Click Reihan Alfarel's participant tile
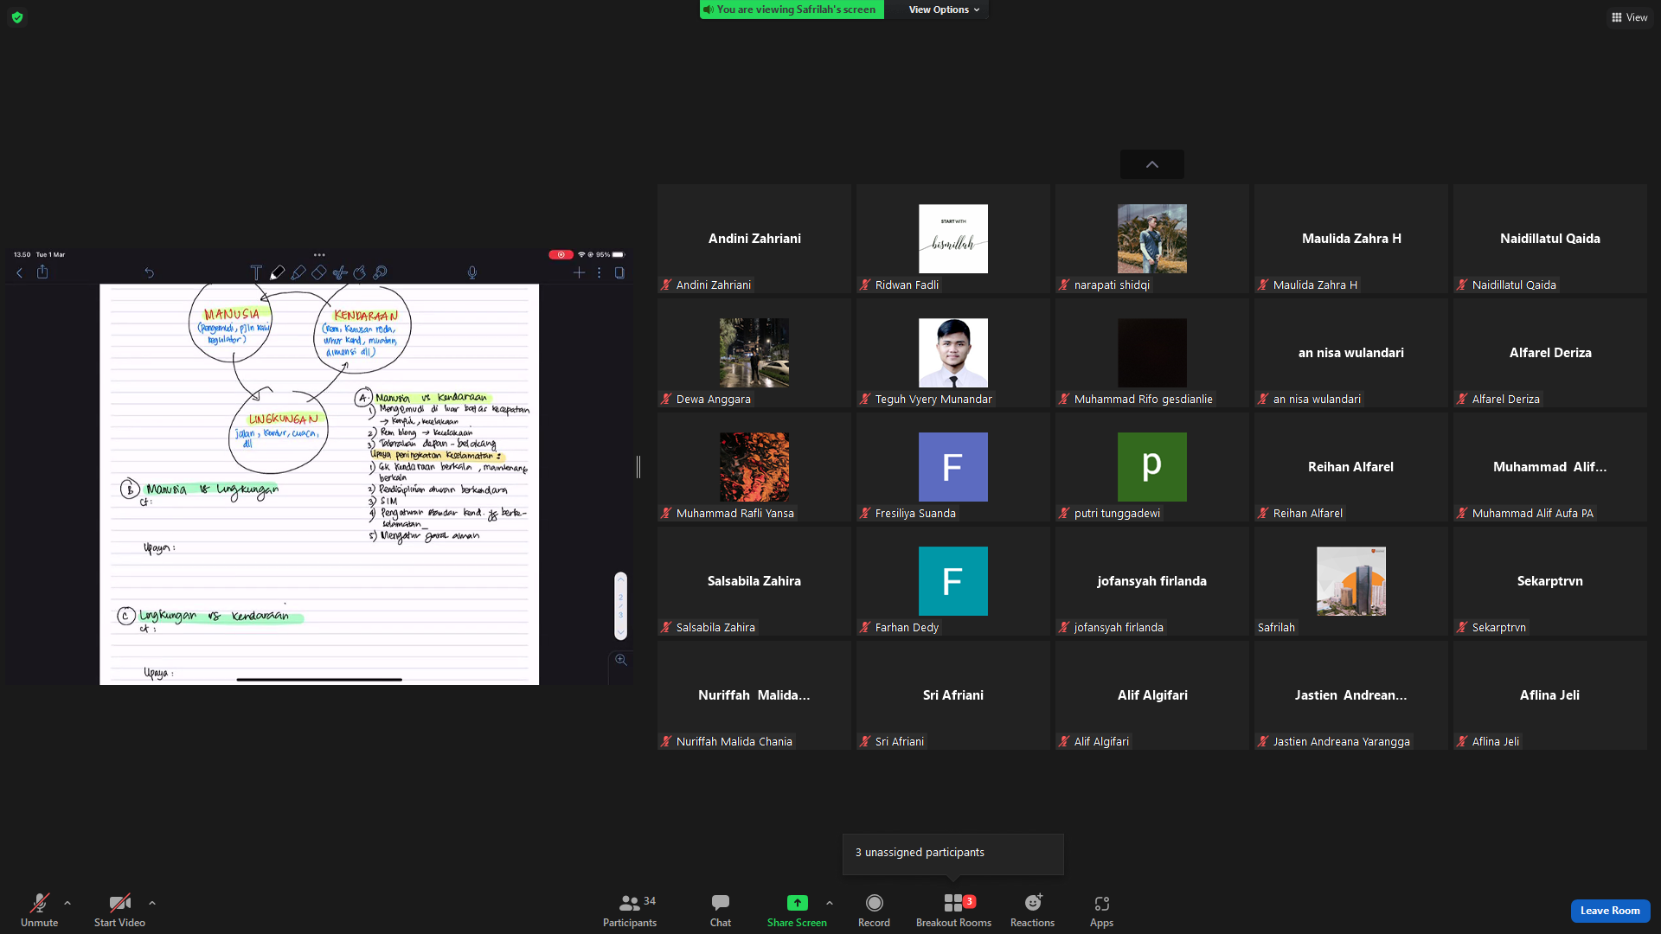This screenshot has width=1661, height=934. [1351, 467]
